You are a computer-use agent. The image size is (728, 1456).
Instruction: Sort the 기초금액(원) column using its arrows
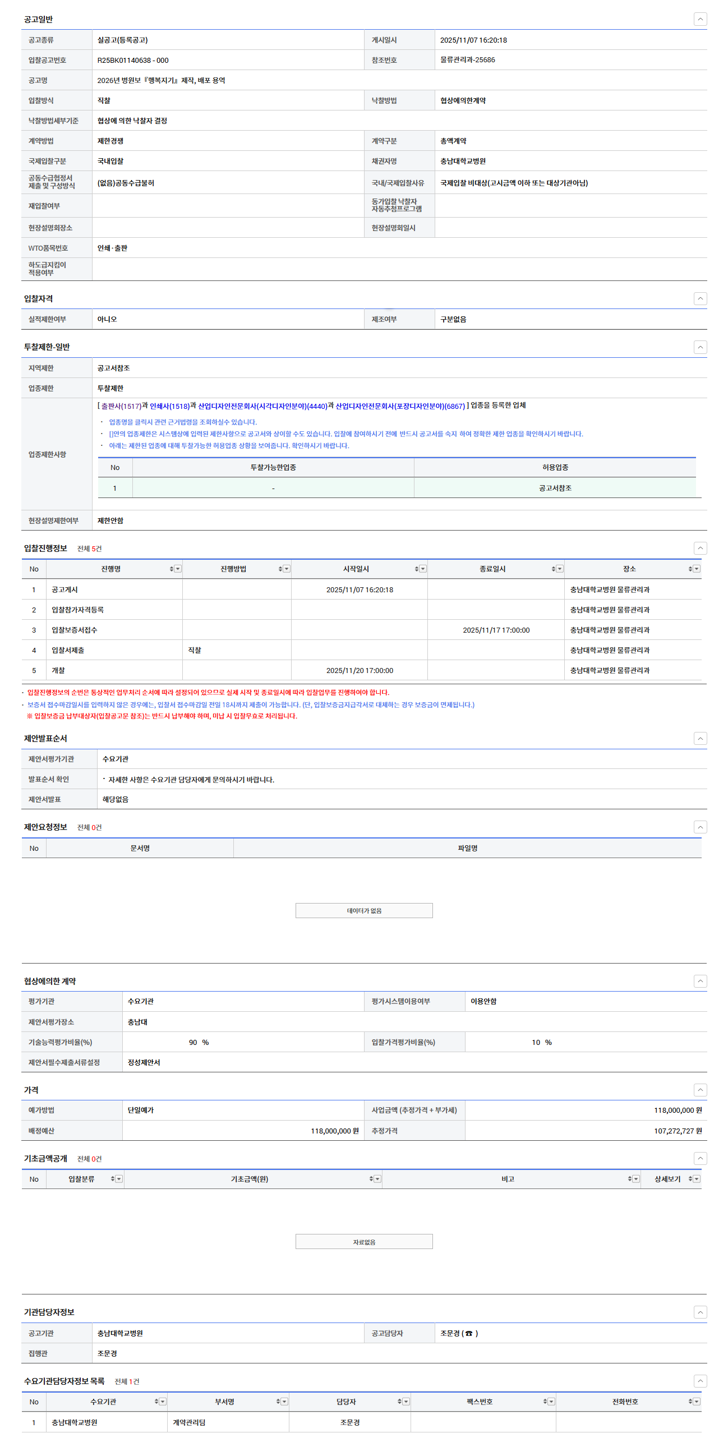(x=371, y=1179)
